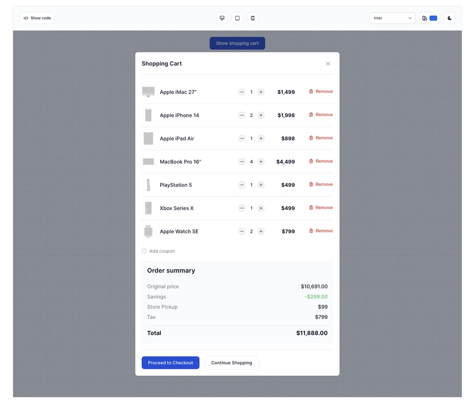471x406 pixels.
Task: Decrease quantity of Xbox Series X
Action: [x=242, y=208]
